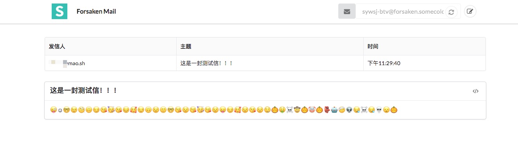This screenshot has height=167, width=518.
Task: Open the custom address edit button
Action: 470,11
